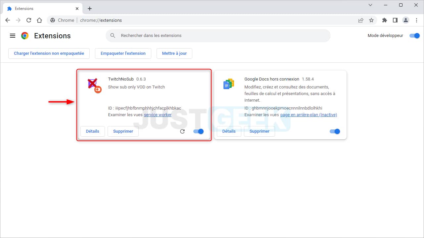Click Charger l'extension non empaquetée
Viewport: 424px width, 238px height.
pos(49,53)
